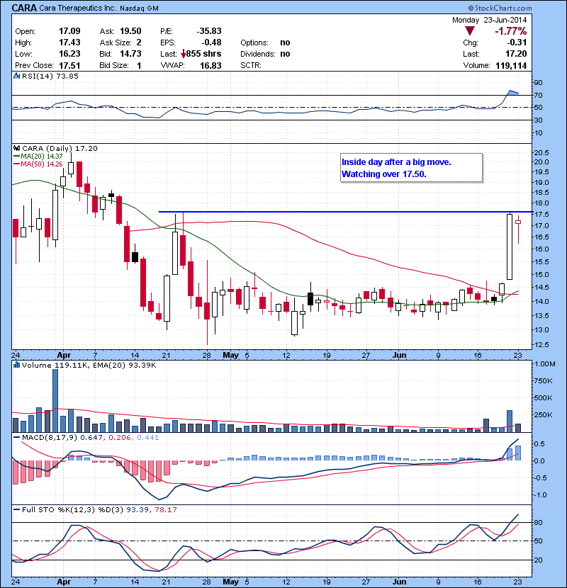Click the red MA(50) legend marker

(x=18, y=164)
